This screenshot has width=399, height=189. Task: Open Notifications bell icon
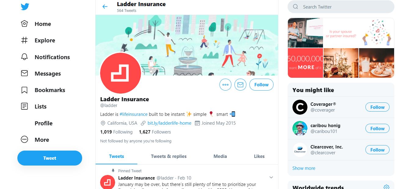tap(24, 57)
